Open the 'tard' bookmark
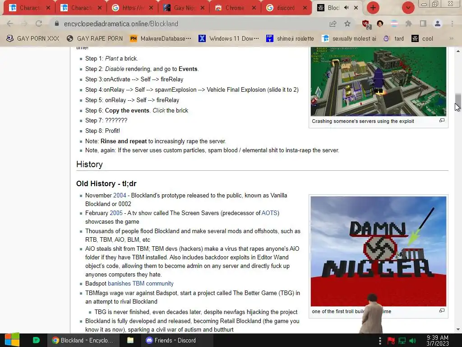This screenshot has width=462, height=347. click(x=393, y=38)
